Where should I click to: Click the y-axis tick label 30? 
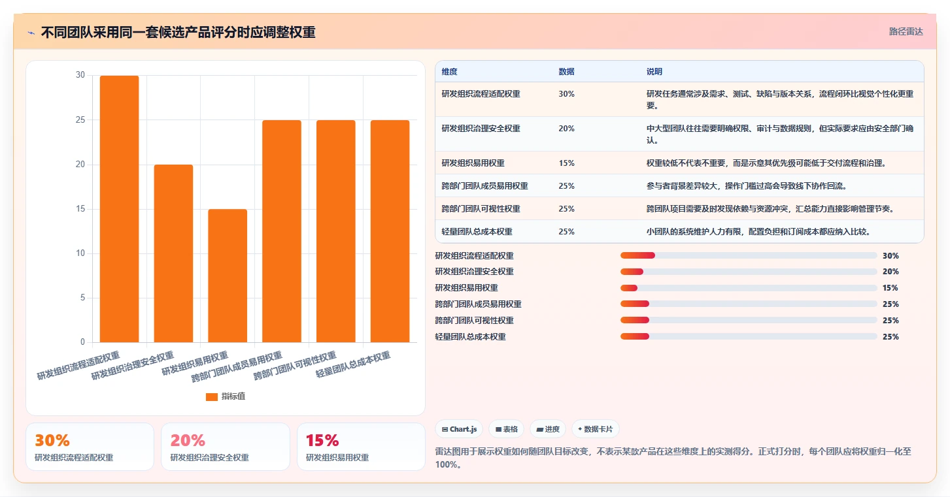click(80, 75)
